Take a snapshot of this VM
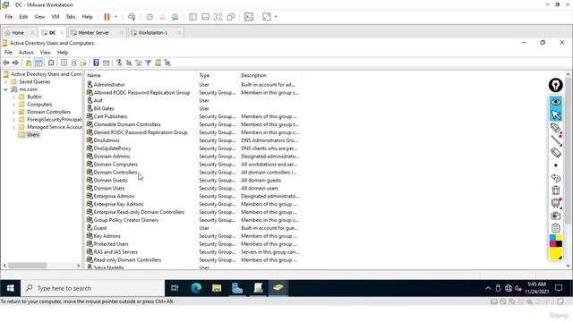 (x=150, y=17)
